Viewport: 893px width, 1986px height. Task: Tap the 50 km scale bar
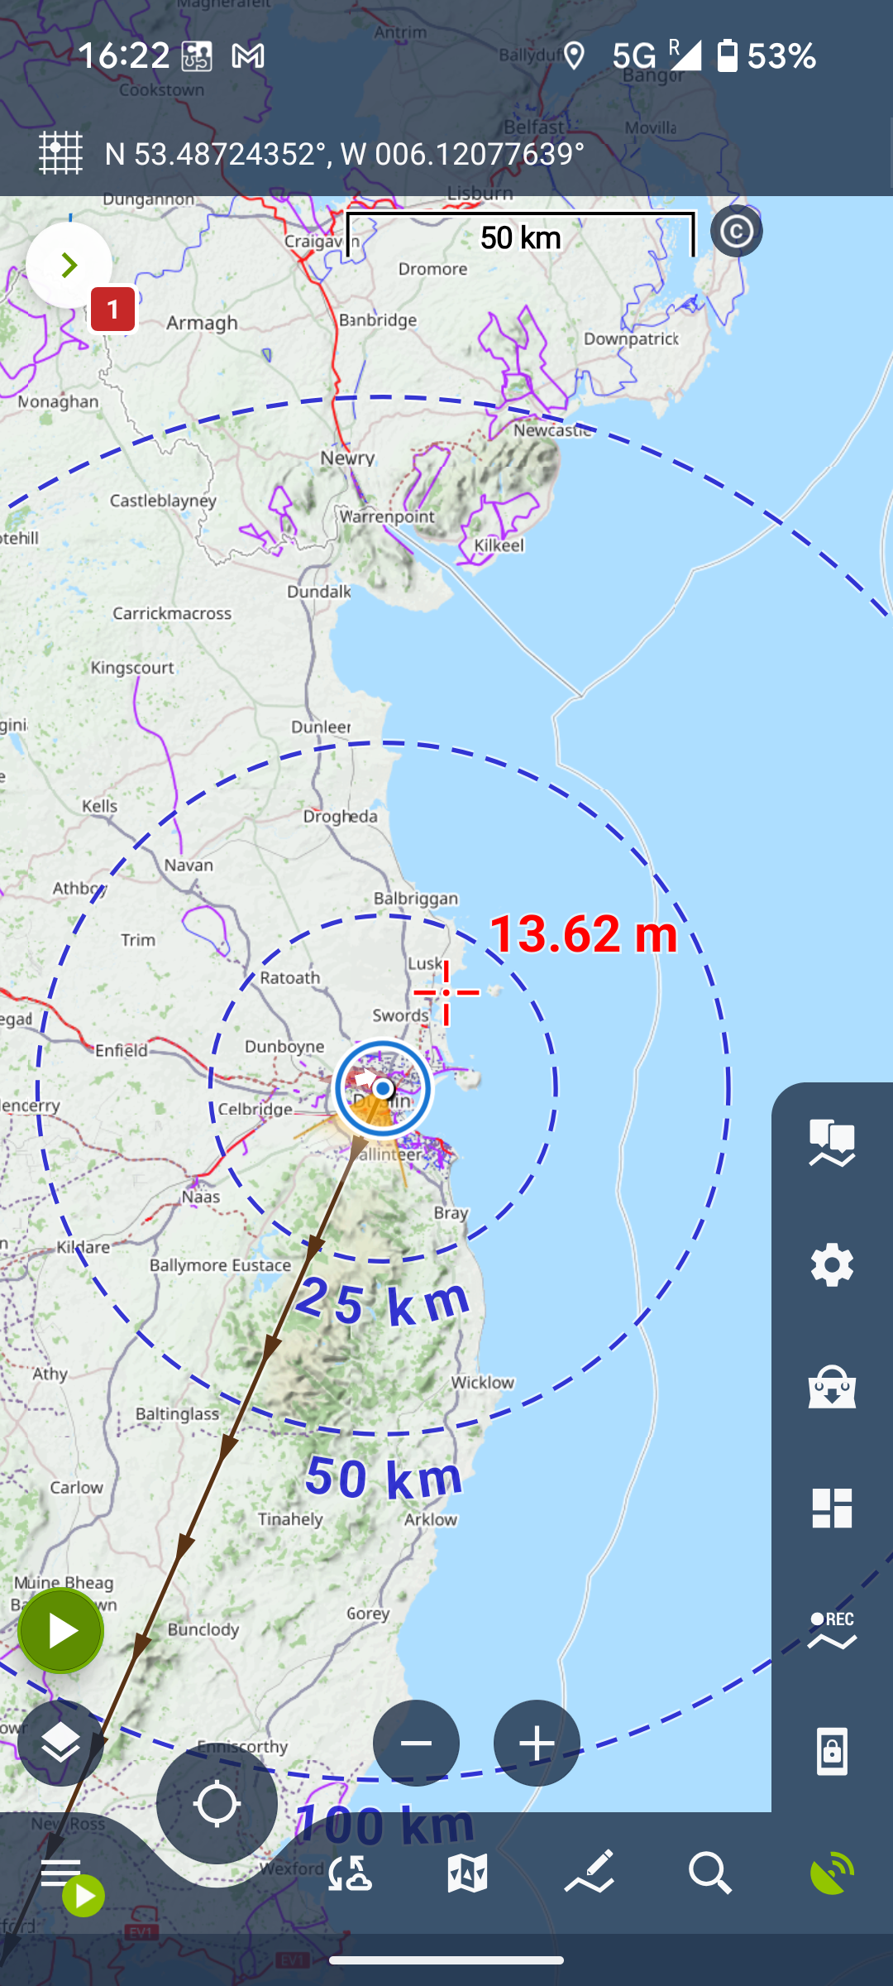tap(520, 237)
